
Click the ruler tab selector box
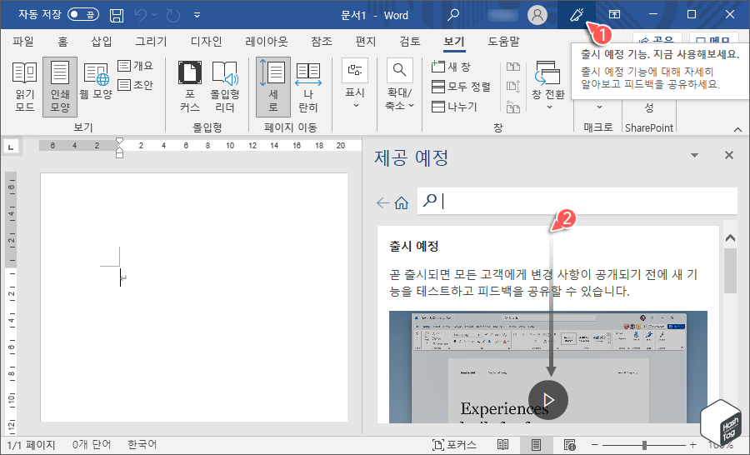pos(11,147)
